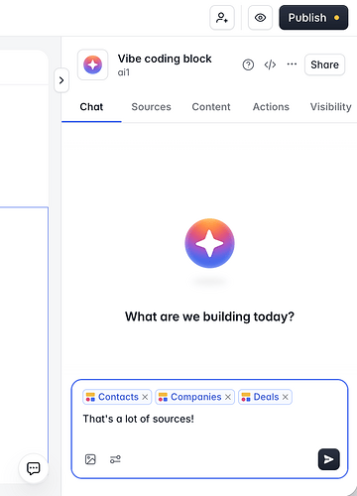Open help via question mark icon

(248, 64)
